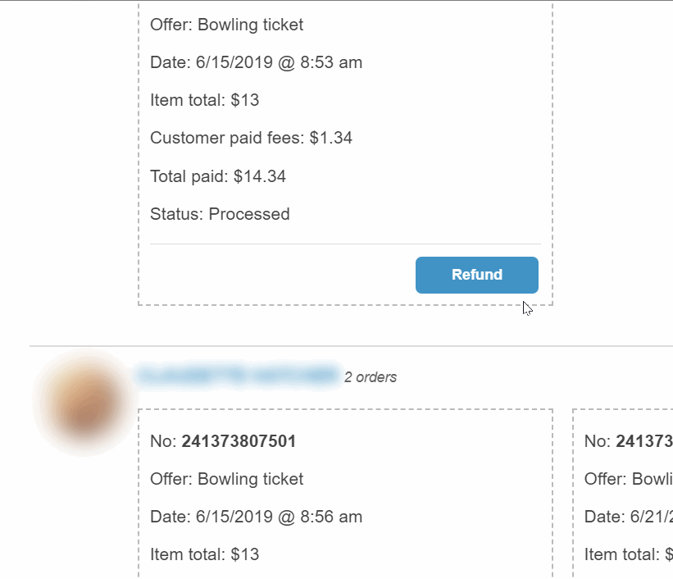Click the '2 orders' count label

point(371,377)
